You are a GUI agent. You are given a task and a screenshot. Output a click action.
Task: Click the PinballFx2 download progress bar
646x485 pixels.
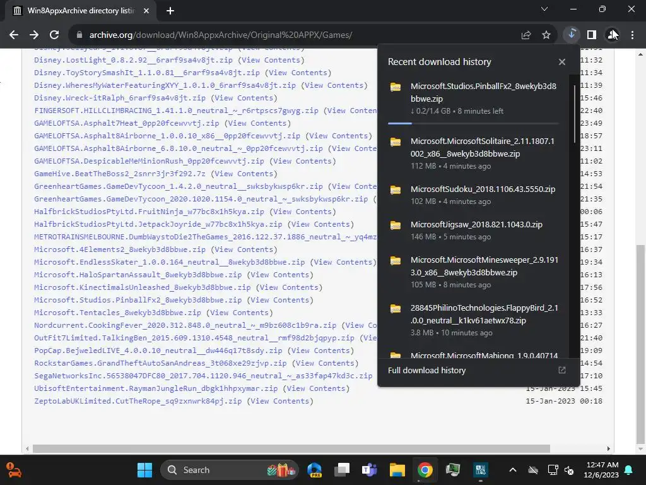473,123
